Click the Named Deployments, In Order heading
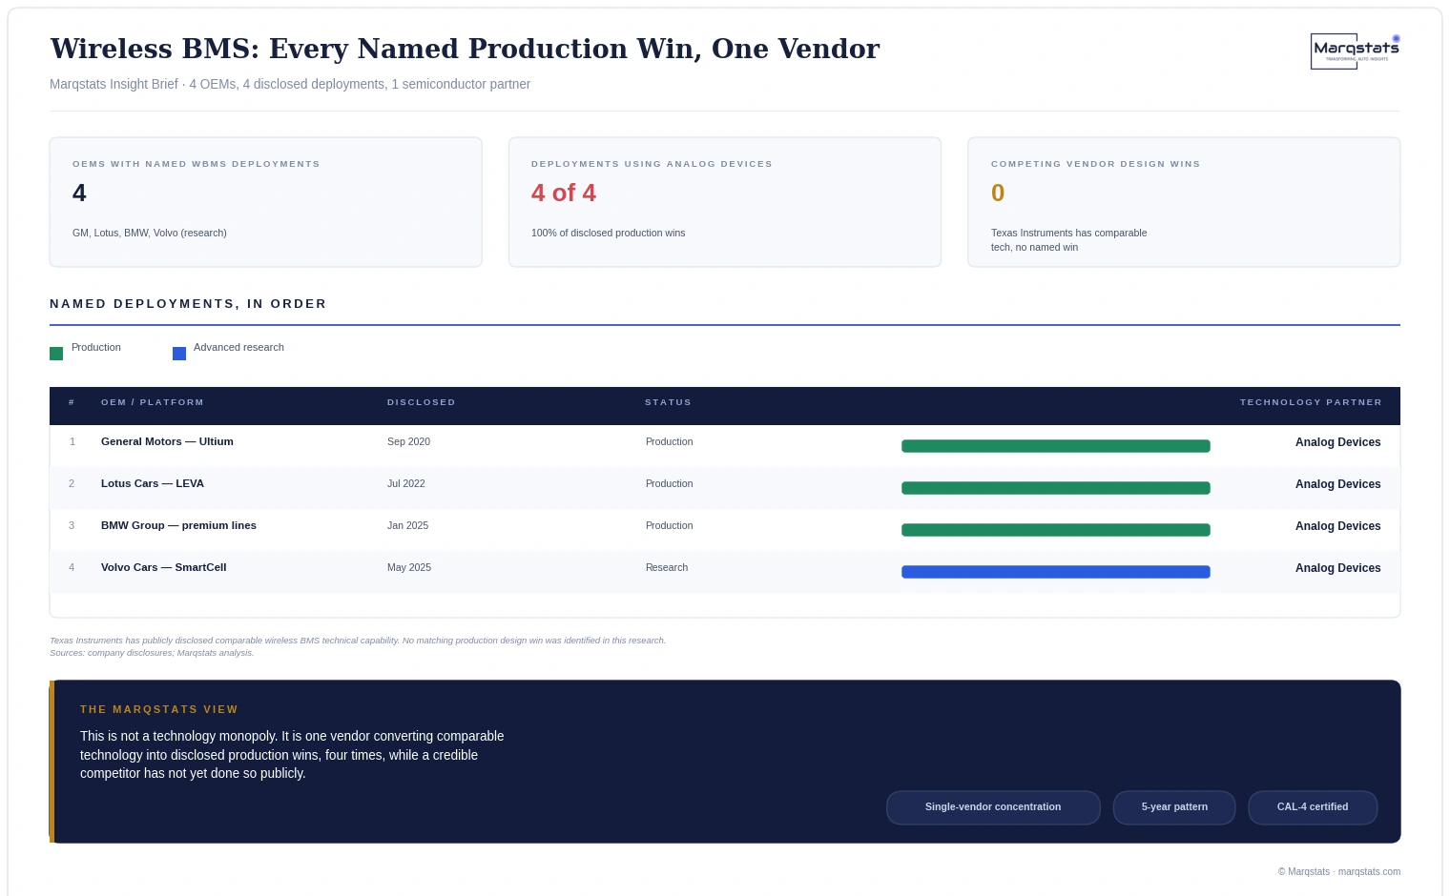Image resolution: width=1450 pixels, height=896 pixels. coord(188,304)
